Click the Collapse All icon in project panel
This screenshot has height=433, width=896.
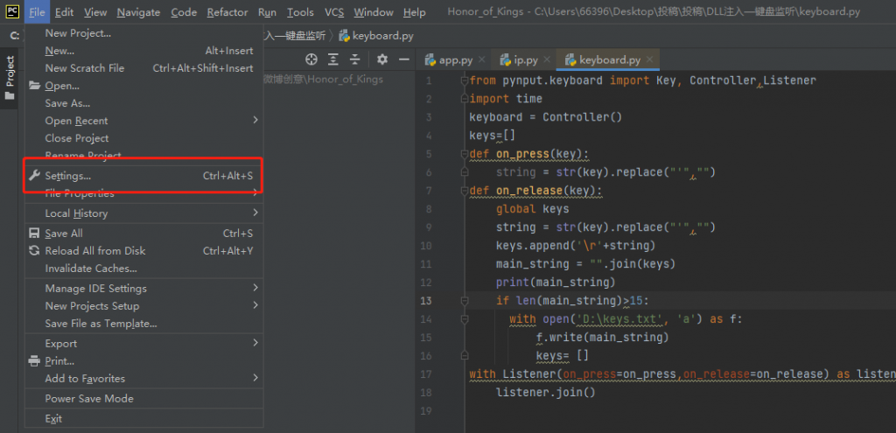(x=354, y=59)
